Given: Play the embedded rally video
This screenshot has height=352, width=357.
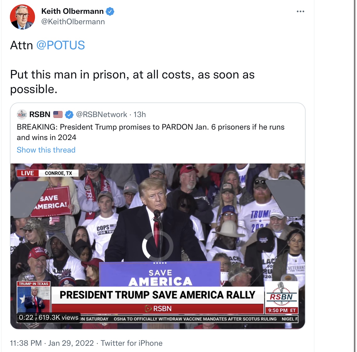Looking at the screenshot, I should 158,246.
